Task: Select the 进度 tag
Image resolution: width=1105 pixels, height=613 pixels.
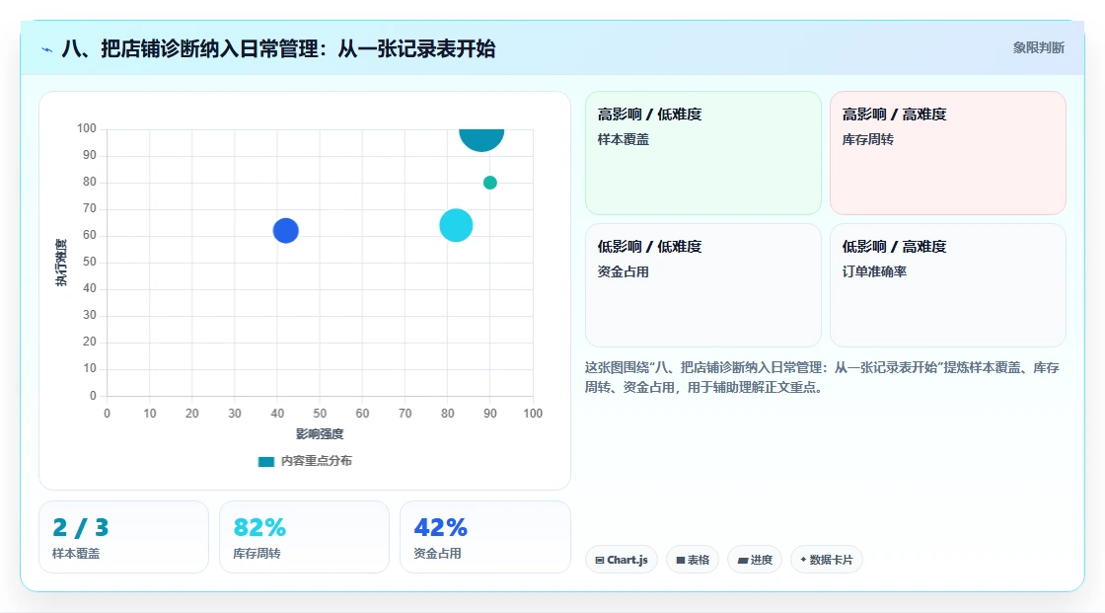Action: 755,560
